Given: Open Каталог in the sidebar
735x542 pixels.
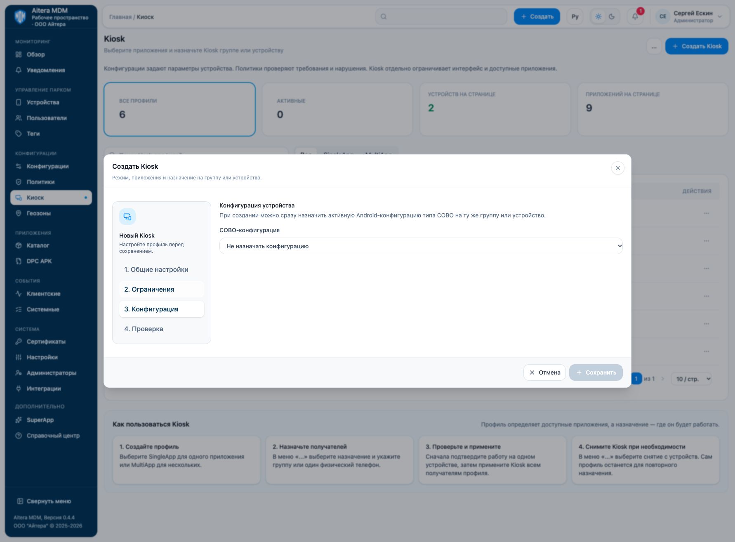Looking at the screenshot, I should (x=51, y=245).
